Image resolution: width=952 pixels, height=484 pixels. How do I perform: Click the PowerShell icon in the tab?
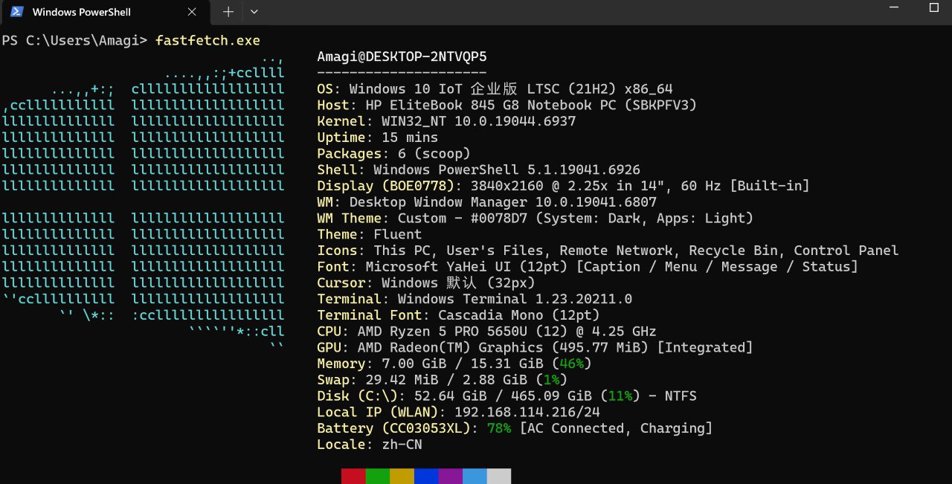(16, 12)
